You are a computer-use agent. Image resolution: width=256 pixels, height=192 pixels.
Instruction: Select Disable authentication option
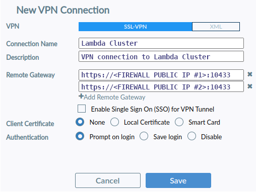point(191,136)
